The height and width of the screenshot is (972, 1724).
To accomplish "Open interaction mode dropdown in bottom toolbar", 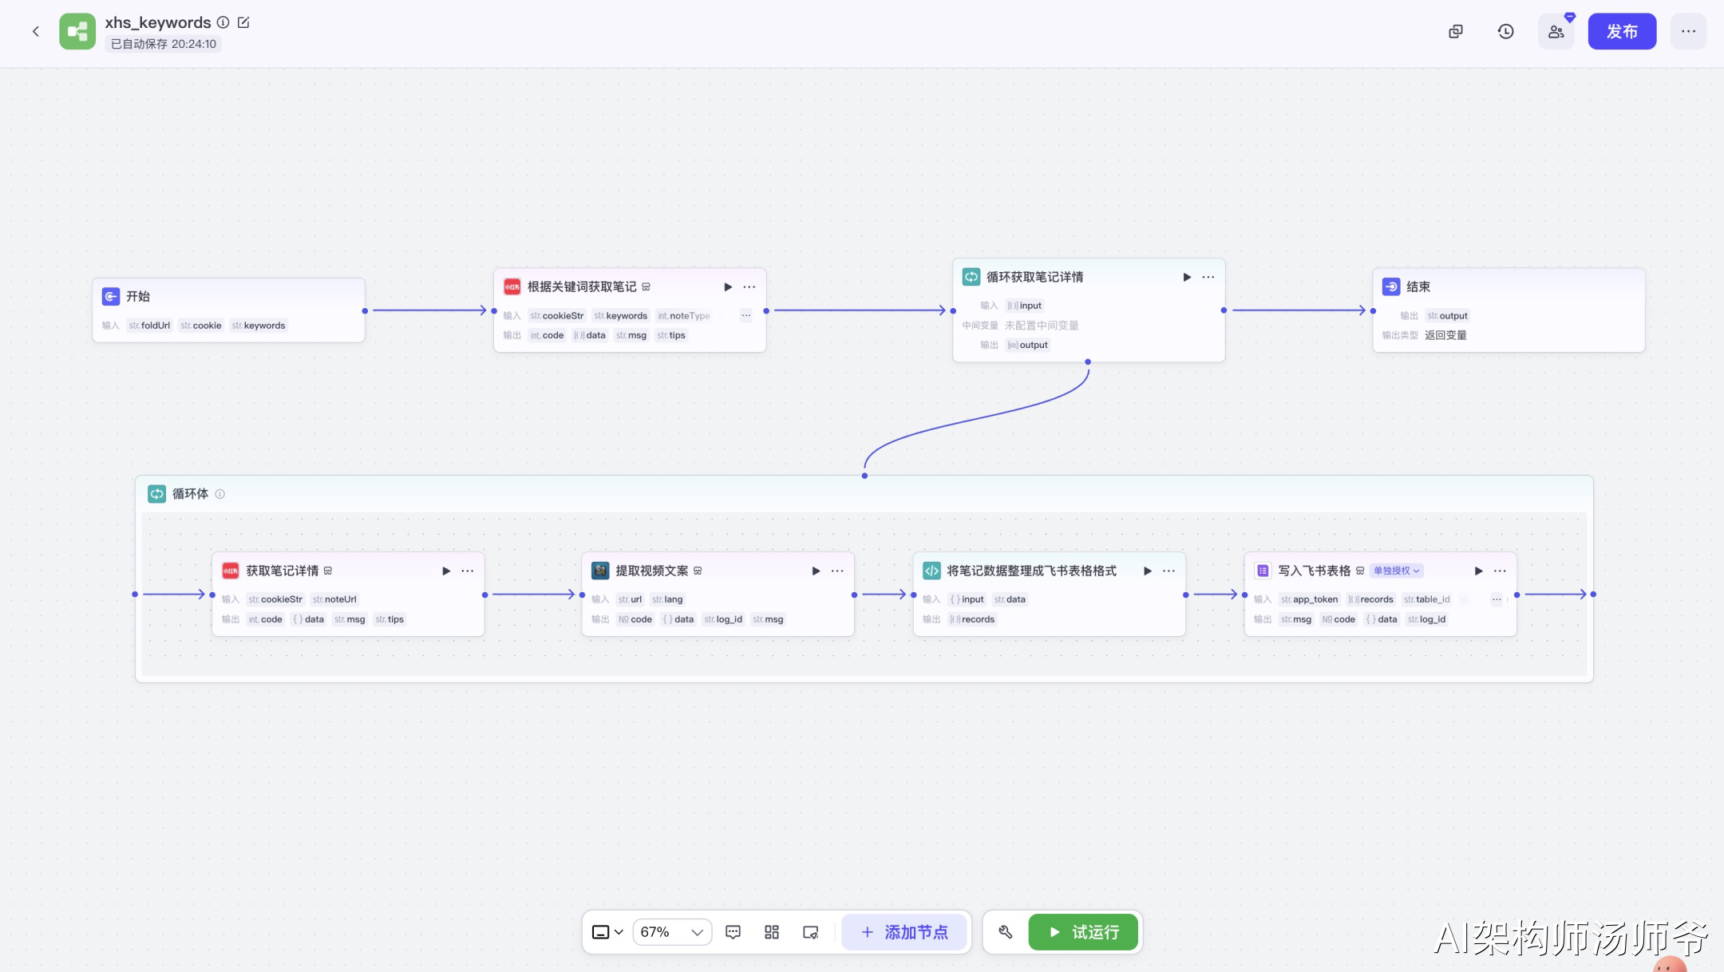I will pyautogui.click(x=607, y=932).
